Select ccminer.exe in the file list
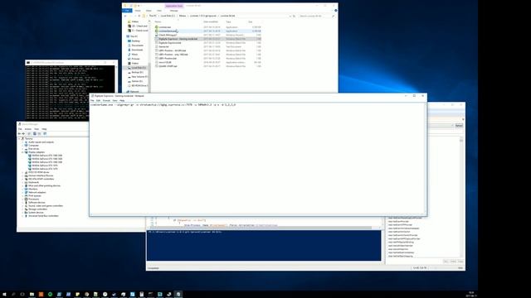The image size is (531, 298). point(165,27)
